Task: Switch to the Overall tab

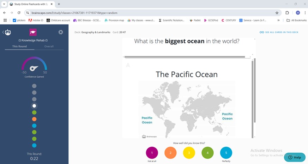Action: 49,46
